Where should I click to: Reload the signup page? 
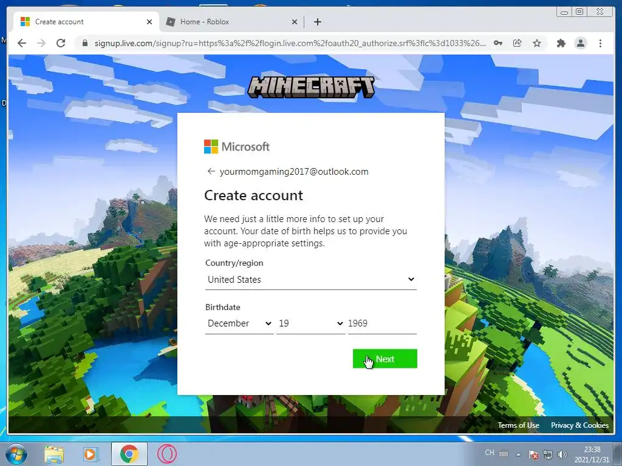pos(61,43)
